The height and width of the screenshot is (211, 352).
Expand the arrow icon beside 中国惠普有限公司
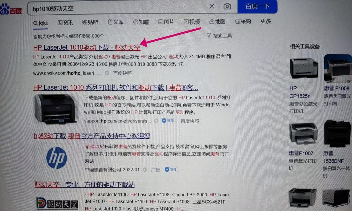point(145,170)
